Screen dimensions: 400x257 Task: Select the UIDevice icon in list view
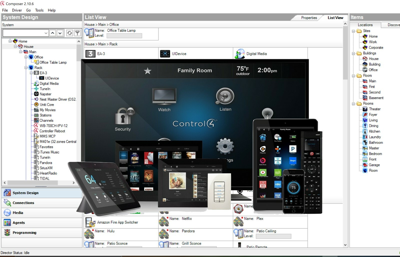165,54
